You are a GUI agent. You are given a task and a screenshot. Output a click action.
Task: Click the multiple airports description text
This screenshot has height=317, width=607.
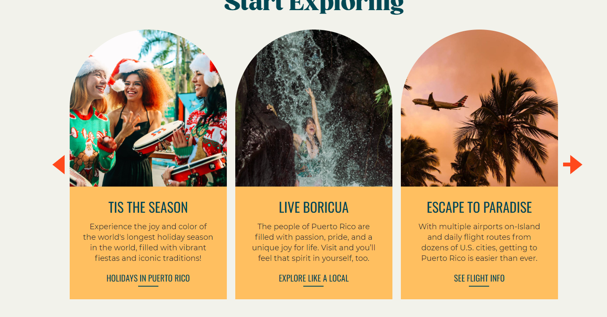tap(479, 242)
